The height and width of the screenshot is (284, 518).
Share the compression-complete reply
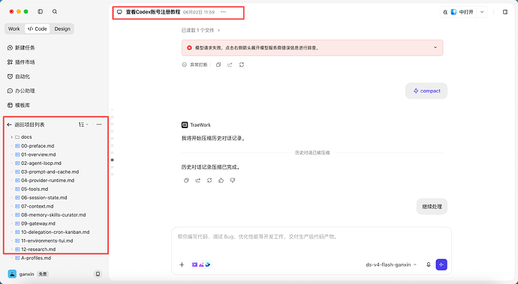tap(198, 181)
